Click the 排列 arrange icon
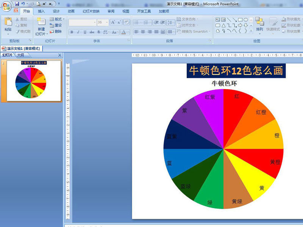This screenshot has height=227, width=303. 259,23
